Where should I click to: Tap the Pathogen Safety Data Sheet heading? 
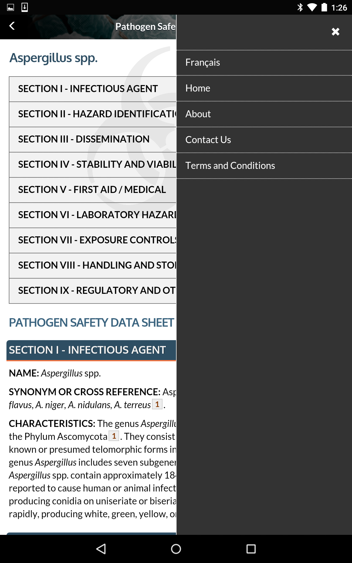tap(92, 323)
